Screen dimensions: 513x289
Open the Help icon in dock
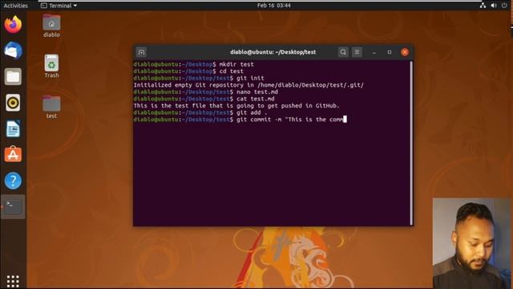(13, 181)
